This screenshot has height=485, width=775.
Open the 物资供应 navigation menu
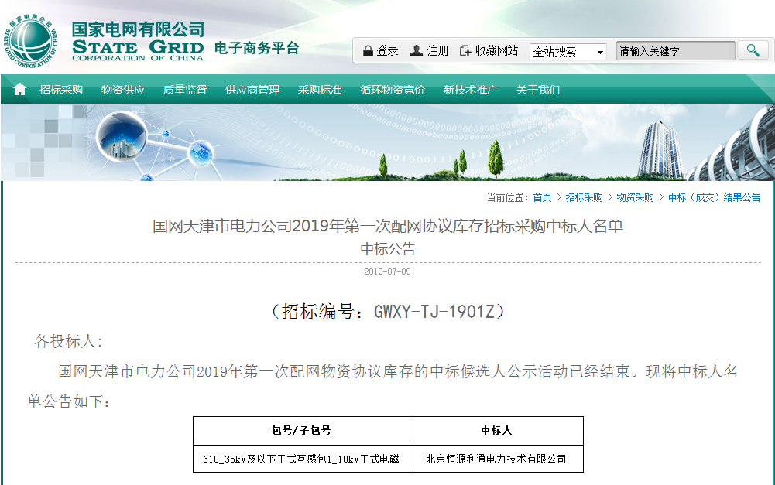[x=123, y=90]
